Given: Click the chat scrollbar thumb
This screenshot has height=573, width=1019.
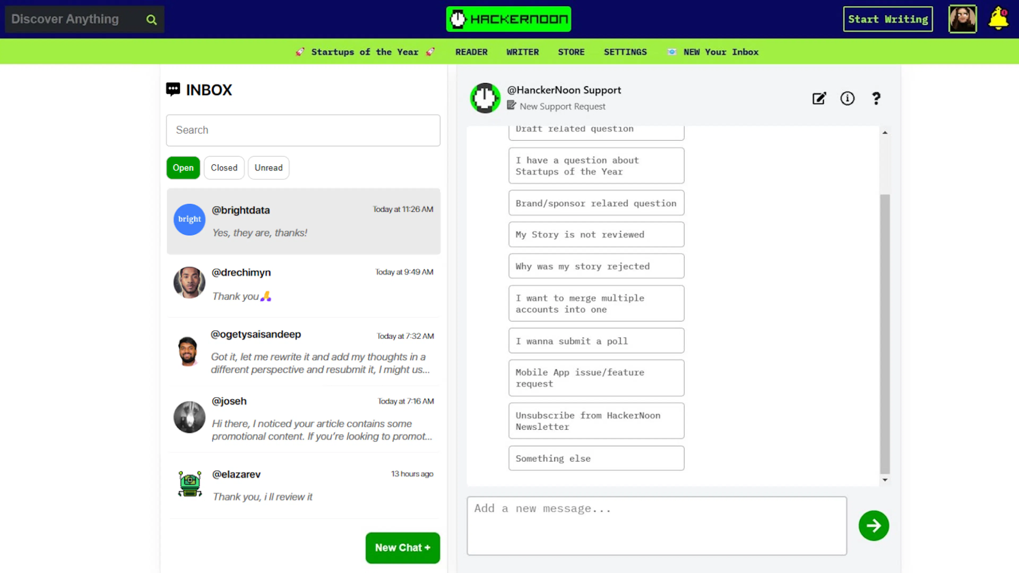Looking at the screenshot, I should pyautogui.click(x=884, y=334).
